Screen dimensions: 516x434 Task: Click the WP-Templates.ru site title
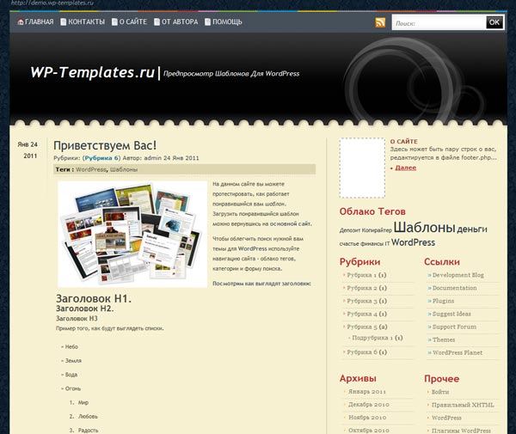(x=93, y=73)
